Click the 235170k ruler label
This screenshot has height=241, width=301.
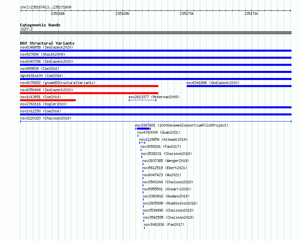click(x=187, y=14)
